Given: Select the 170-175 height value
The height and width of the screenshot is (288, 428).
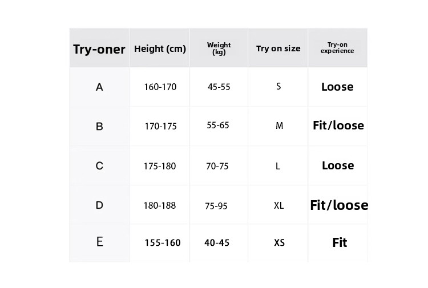Looking at the screenshot, I should click(x=160, y=127).
